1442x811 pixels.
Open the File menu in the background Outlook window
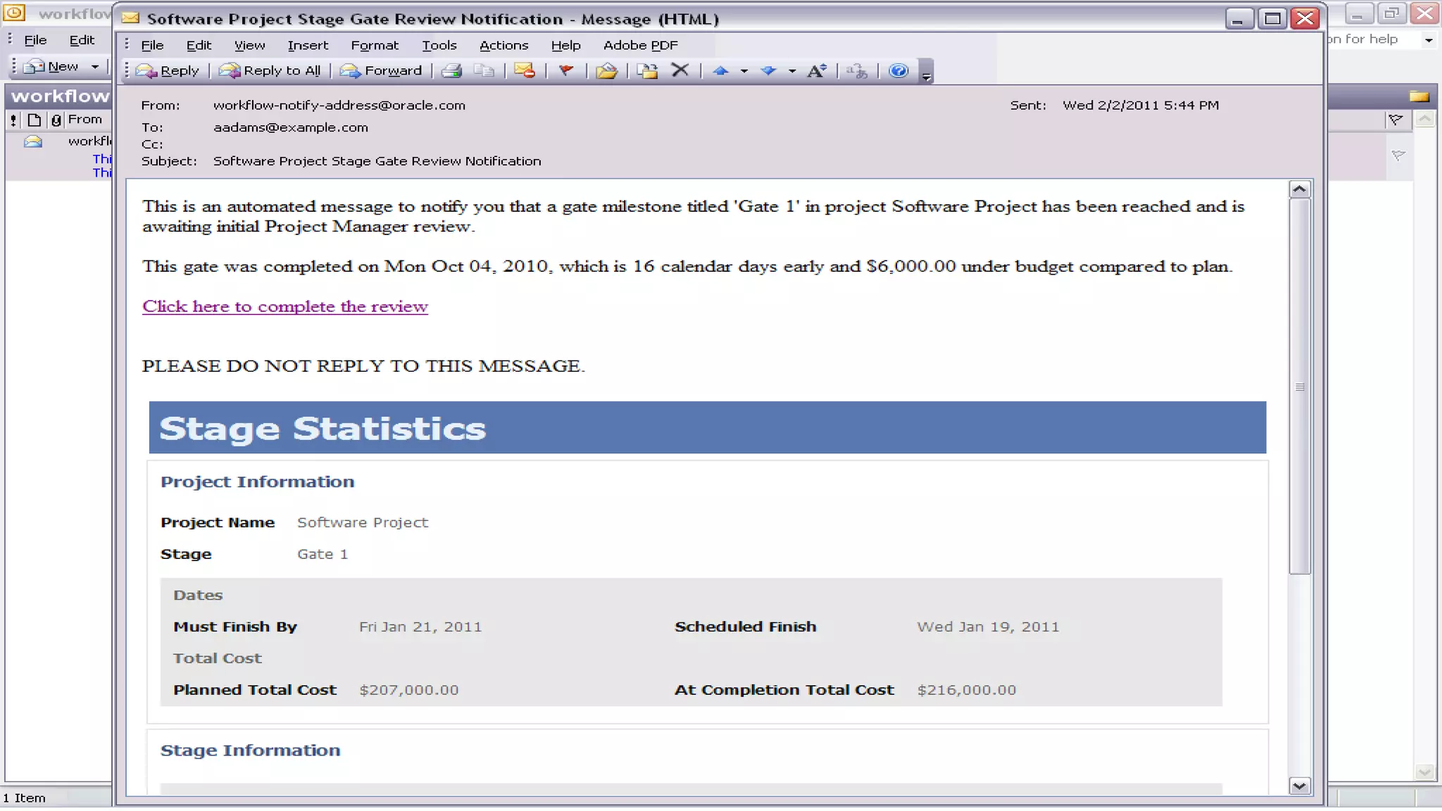click(x=35, y=40)
